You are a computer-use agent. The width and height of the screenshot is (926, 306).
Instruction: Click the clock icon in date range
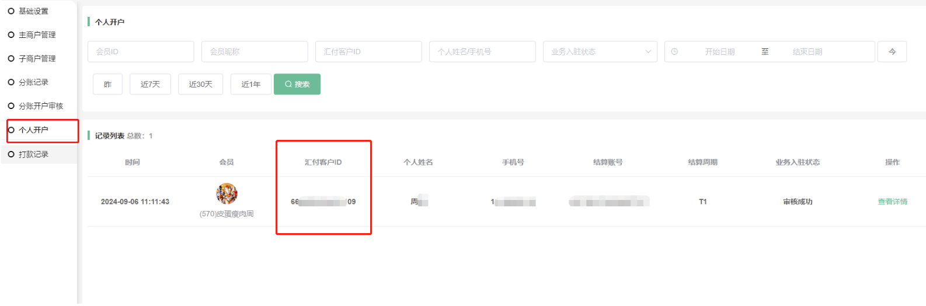point(674,52)
